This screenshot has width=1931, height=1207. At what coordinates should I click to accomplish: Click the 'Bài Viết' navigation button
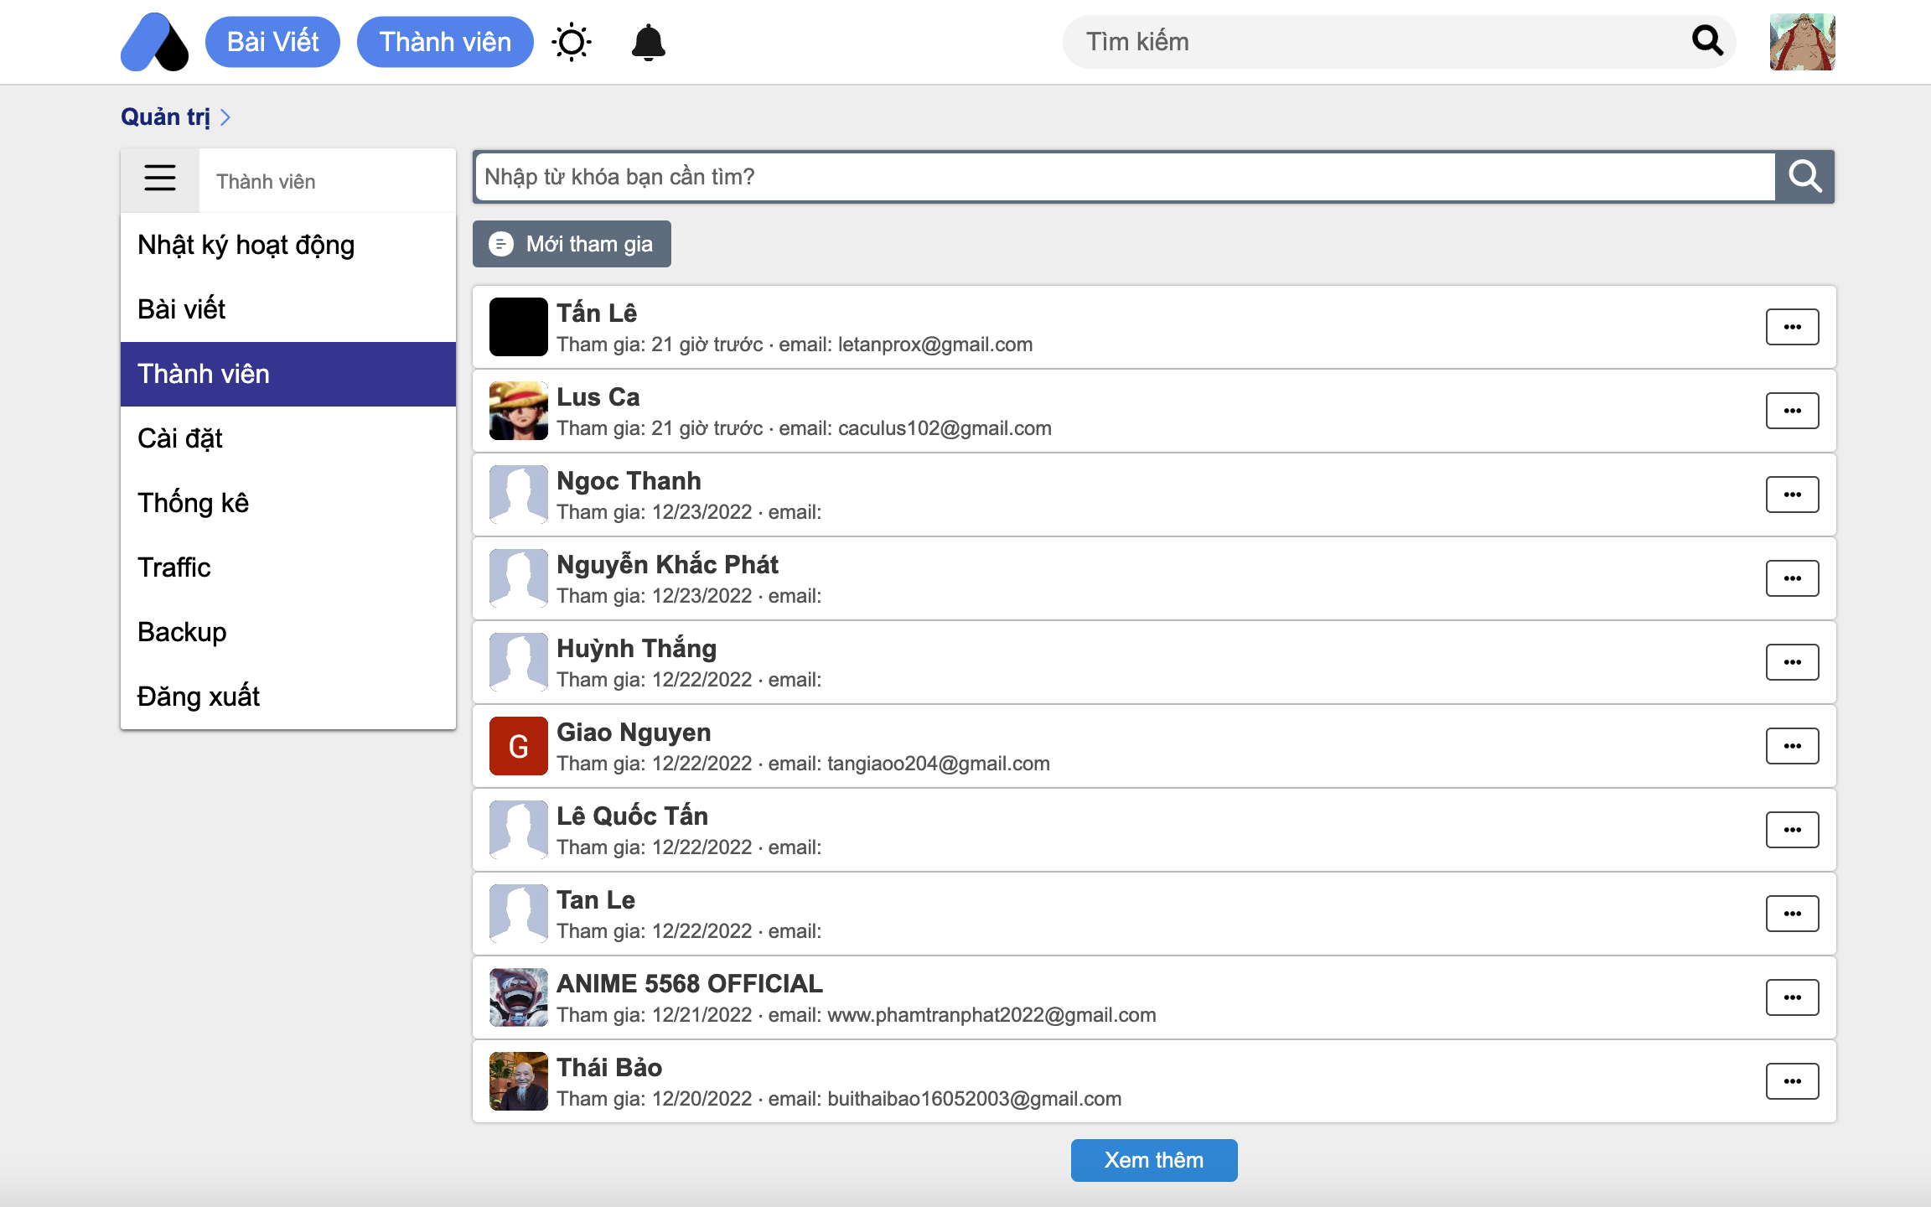(x=272, y=41)
